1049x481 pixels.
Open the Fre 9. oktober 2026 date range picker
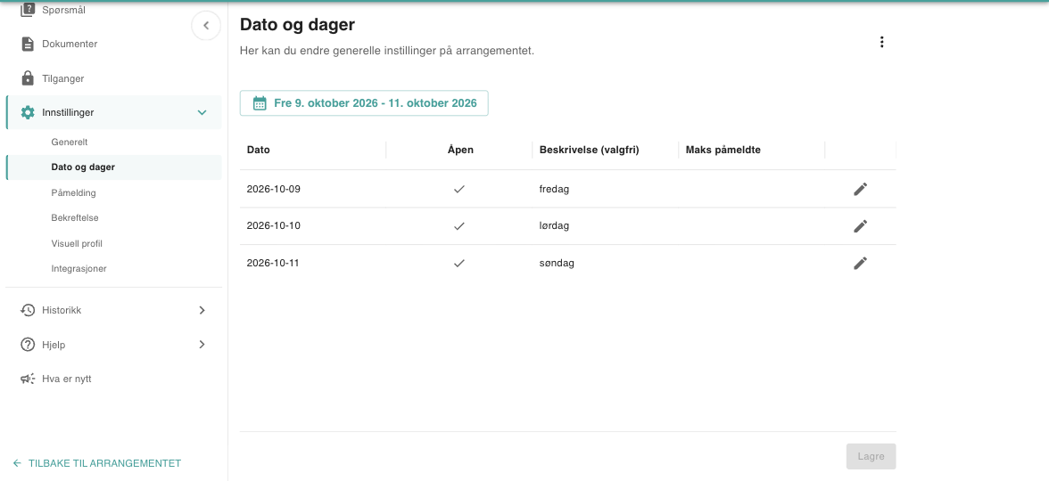364,103
